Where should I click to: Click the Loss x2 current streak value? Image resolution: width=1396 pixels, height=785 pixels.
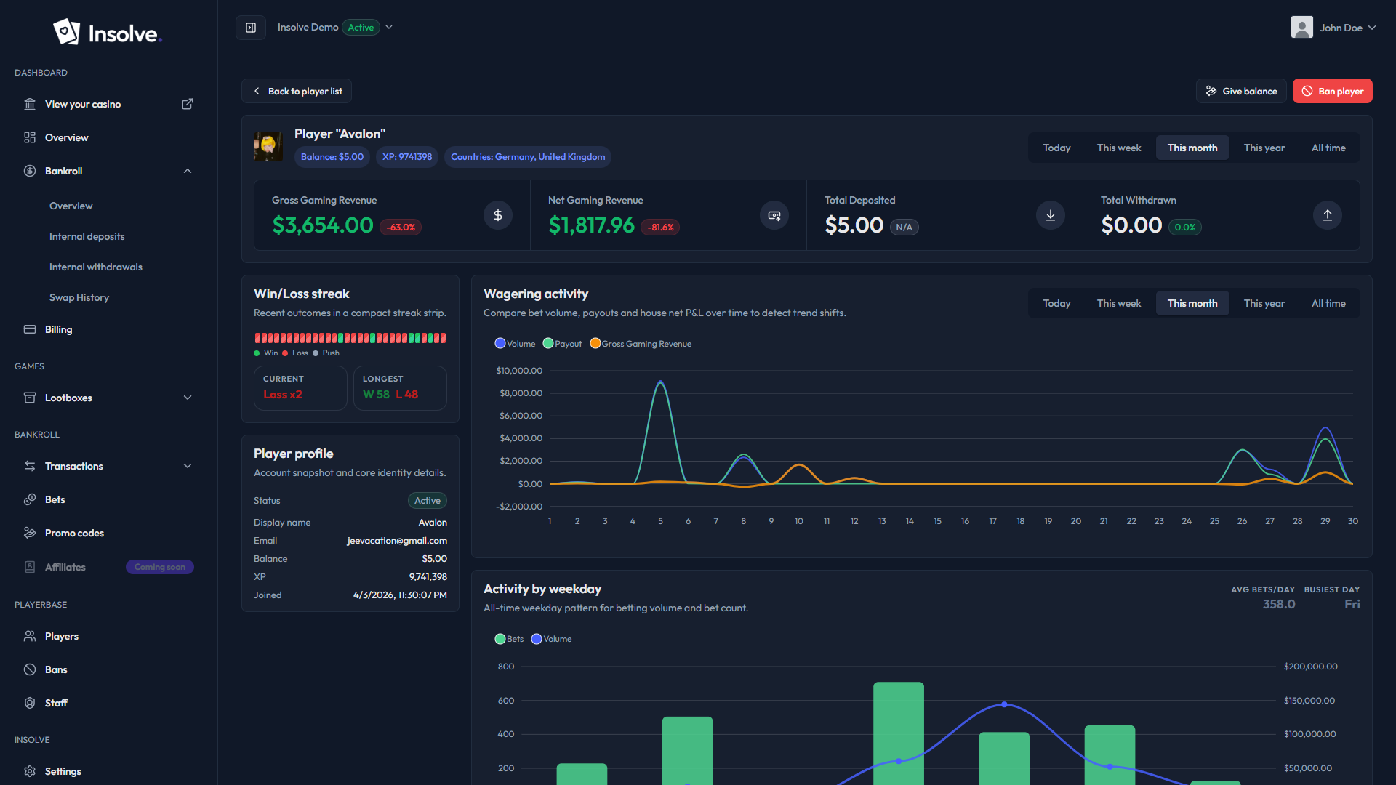(x=282, y=395)
